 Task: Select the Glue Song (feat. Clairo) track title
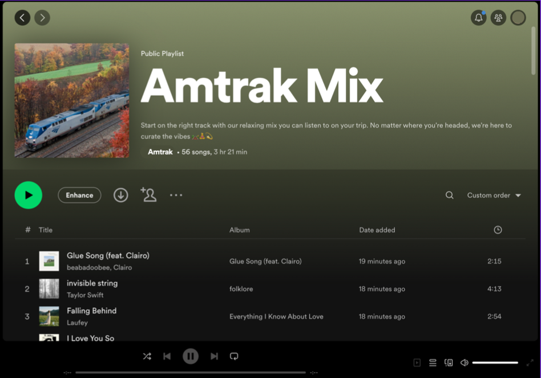click(x=108, y=255)
